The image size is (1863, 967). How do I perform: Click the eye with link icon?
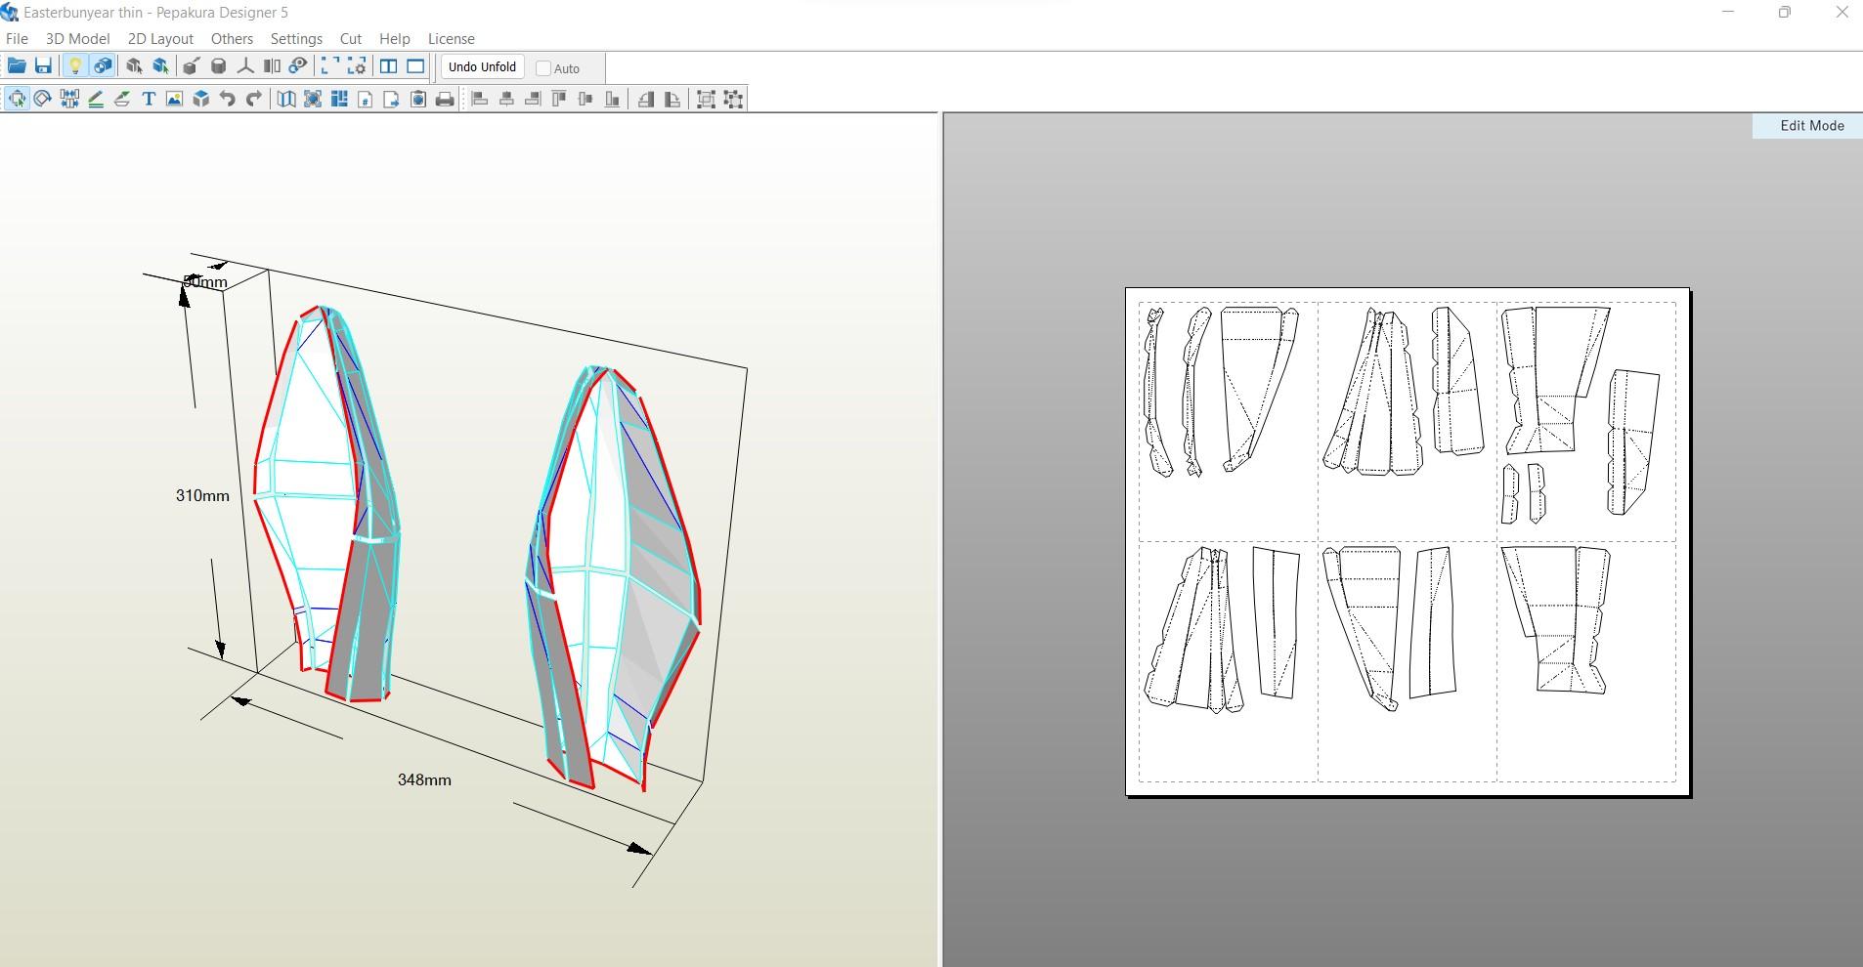pyautogui.click(x=299, y=66)
